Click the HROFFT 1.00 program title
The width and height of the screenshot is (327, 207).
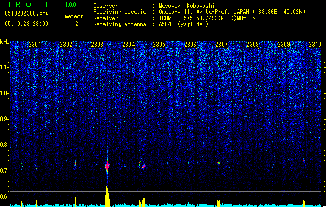tap(41, 4)
